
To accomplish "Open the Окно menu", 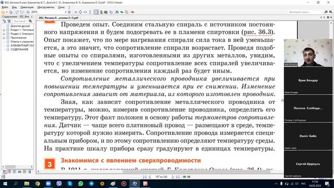I will tap(62, 7).
